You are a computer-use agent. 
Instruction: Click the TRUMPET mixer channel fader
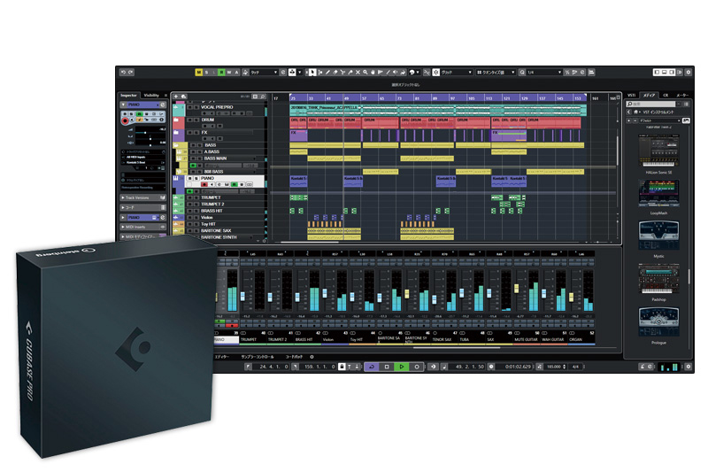click(x=242, y=297)
